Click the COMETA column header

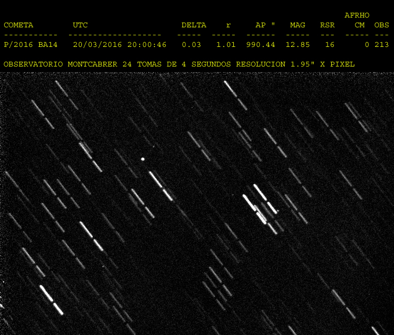(x=19, y=25)
